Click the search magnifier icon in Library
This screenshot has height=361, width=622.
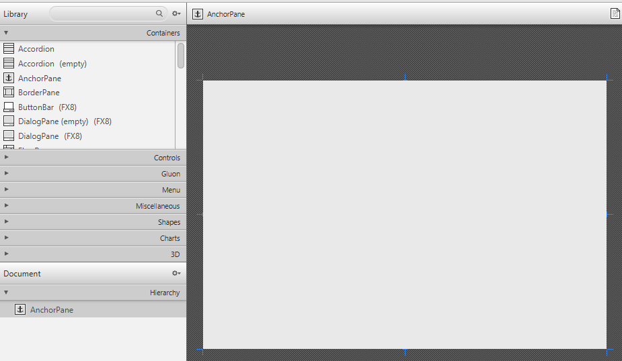coord(159,13)
